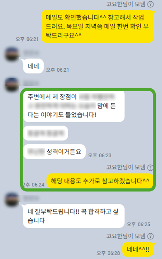
Task: Click the question mark icon above 해당 내용도 추가로 message
Action: [150, 168]
